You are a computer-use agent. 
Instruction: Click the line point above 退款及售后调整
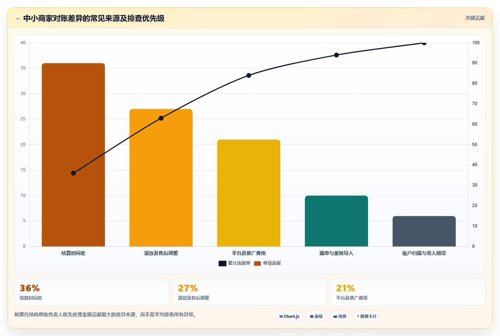point(161,118)
